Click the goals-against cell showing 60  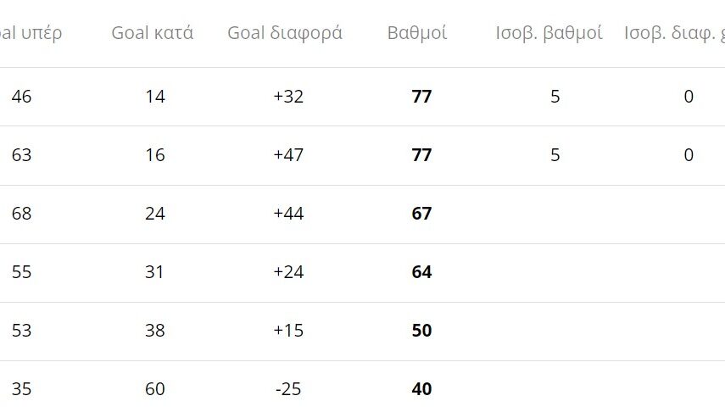click(155, 389)
